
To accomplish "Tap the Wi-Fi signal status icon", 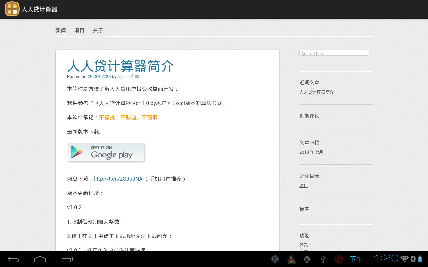I will click(405, 259).
